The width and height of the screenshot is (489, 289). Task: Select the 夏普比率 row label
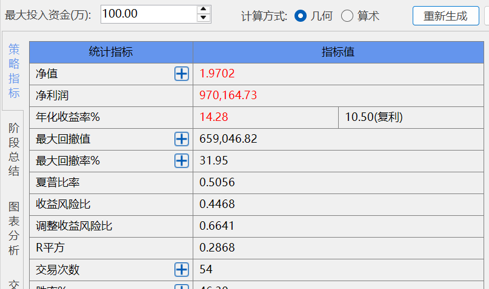[x=58, y=183]
